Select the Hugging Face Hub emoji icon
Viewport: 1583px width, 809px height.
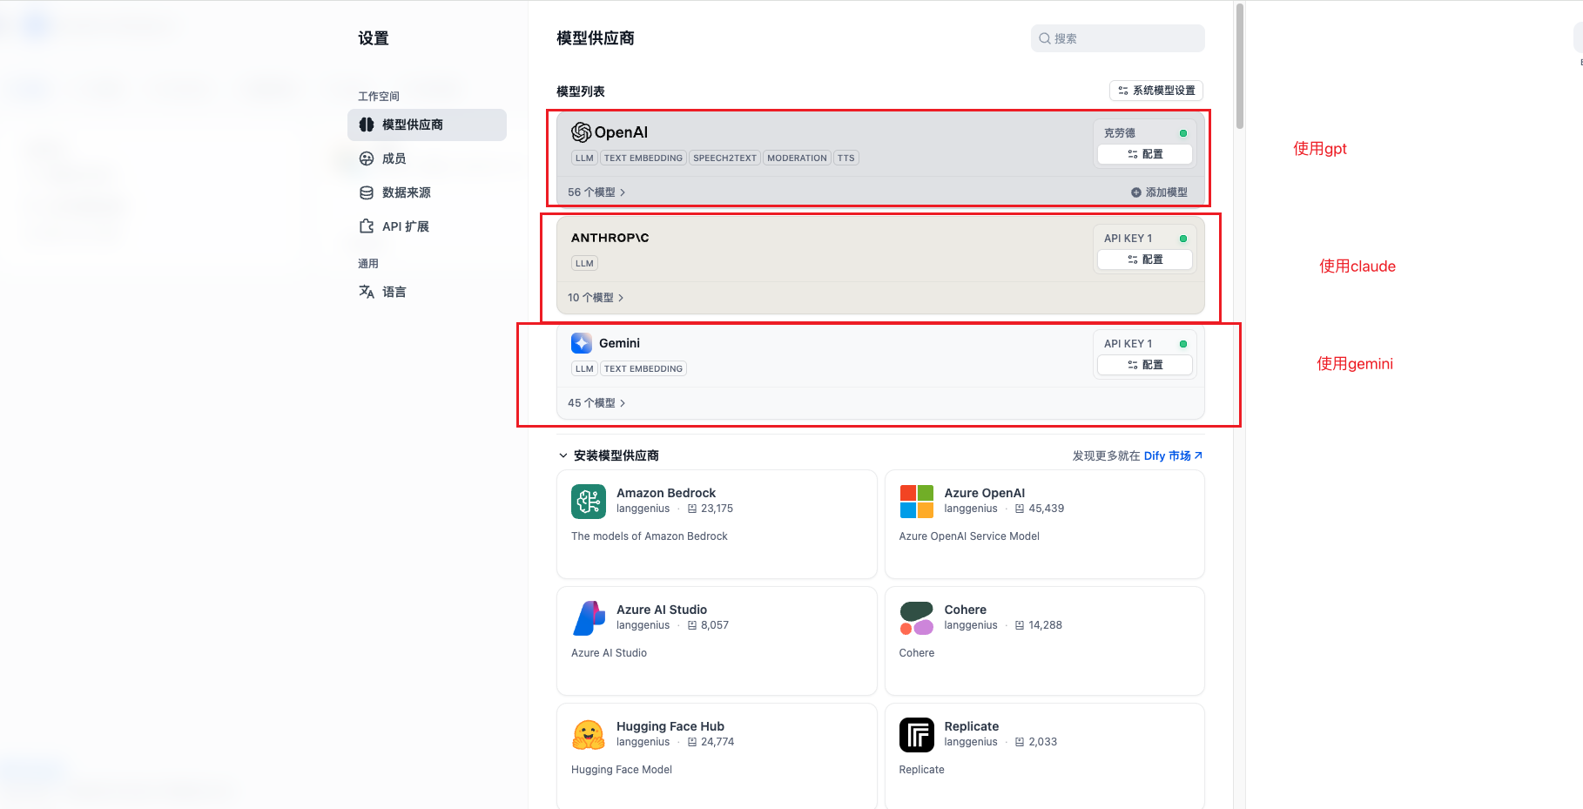(588, 735)
